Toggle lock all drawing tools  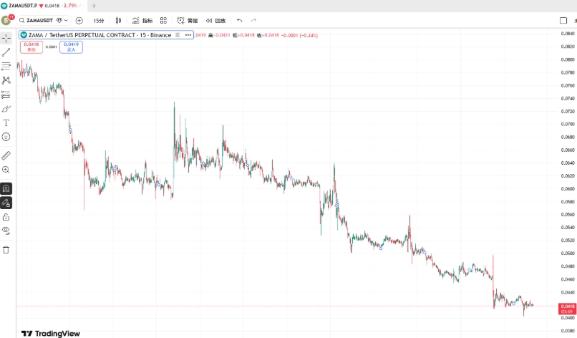(6, 216)
